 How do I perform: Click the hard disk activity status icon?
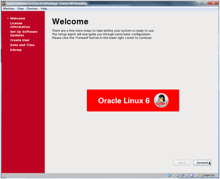169,175
